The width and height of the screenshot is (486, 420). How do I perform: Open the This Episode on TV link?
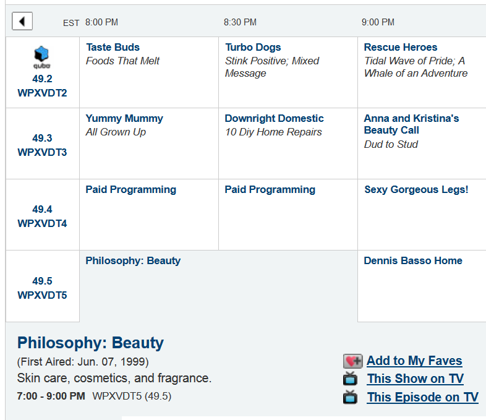(422, 397)
